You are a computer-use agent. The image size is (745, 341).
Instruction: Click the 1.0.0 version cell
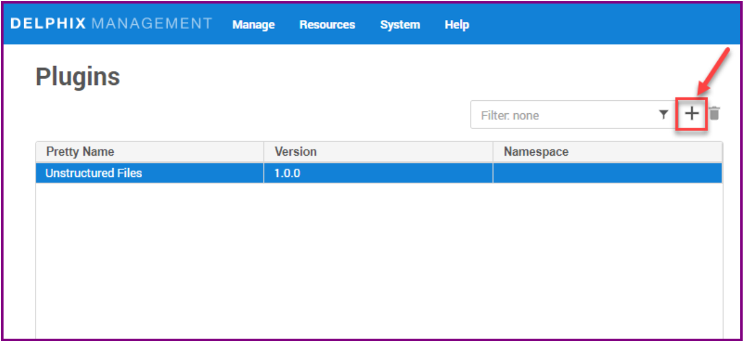click(287, 173)
